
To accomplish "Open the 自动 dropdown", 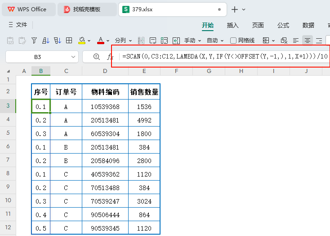I will point(215,40).
